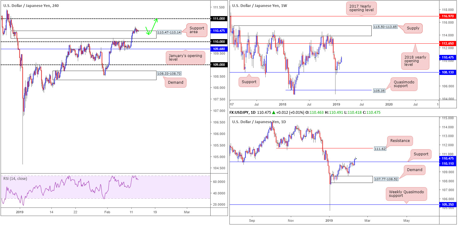The image size is (458, 226).
Task: Click the FX:USDJPY symbol header text
Action: pyautogui.click(x=242, y=113)
